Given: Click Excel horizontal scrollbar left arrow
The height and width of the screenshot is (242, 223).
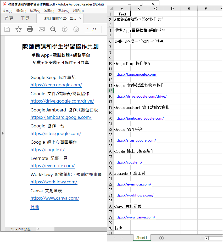Looking at the screenshot, I should [x=207, y=238].
